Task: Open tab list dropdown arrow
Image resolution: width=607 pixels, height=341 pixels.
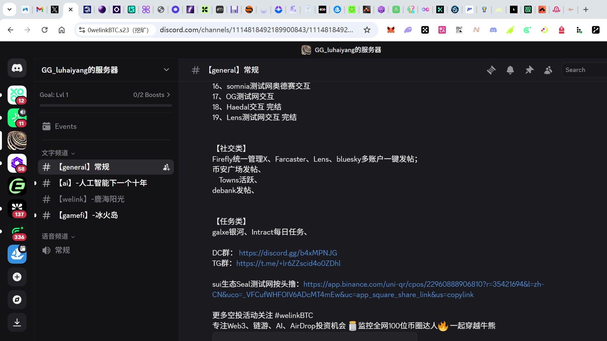Action: (x=9, y=9)
